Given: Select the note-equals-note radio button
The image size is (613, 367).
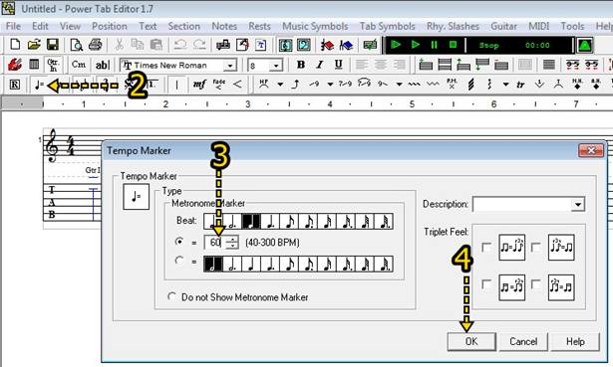Looking at the screenshot, I should point(179,261).
